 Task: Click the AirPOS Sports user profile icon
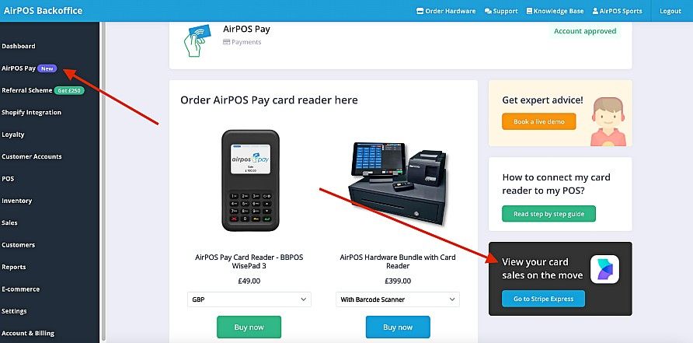coord(595,11)
